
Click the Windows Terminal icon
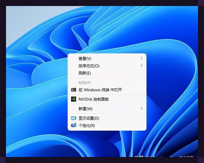tap(73, 90)
